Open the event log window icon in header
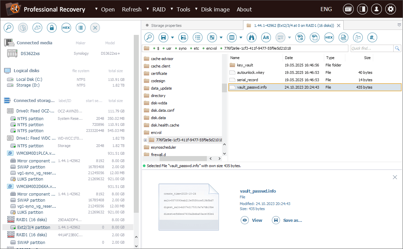The height and width of the screenshot is (249, 403). (x=348, y=9)
